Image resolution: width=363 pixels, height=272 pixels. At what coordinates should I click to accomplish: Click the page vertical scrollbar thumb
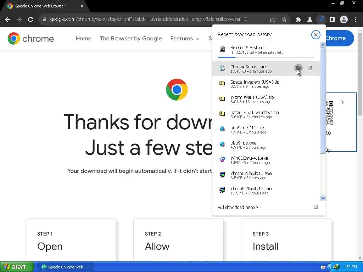(x=360, y=74)
